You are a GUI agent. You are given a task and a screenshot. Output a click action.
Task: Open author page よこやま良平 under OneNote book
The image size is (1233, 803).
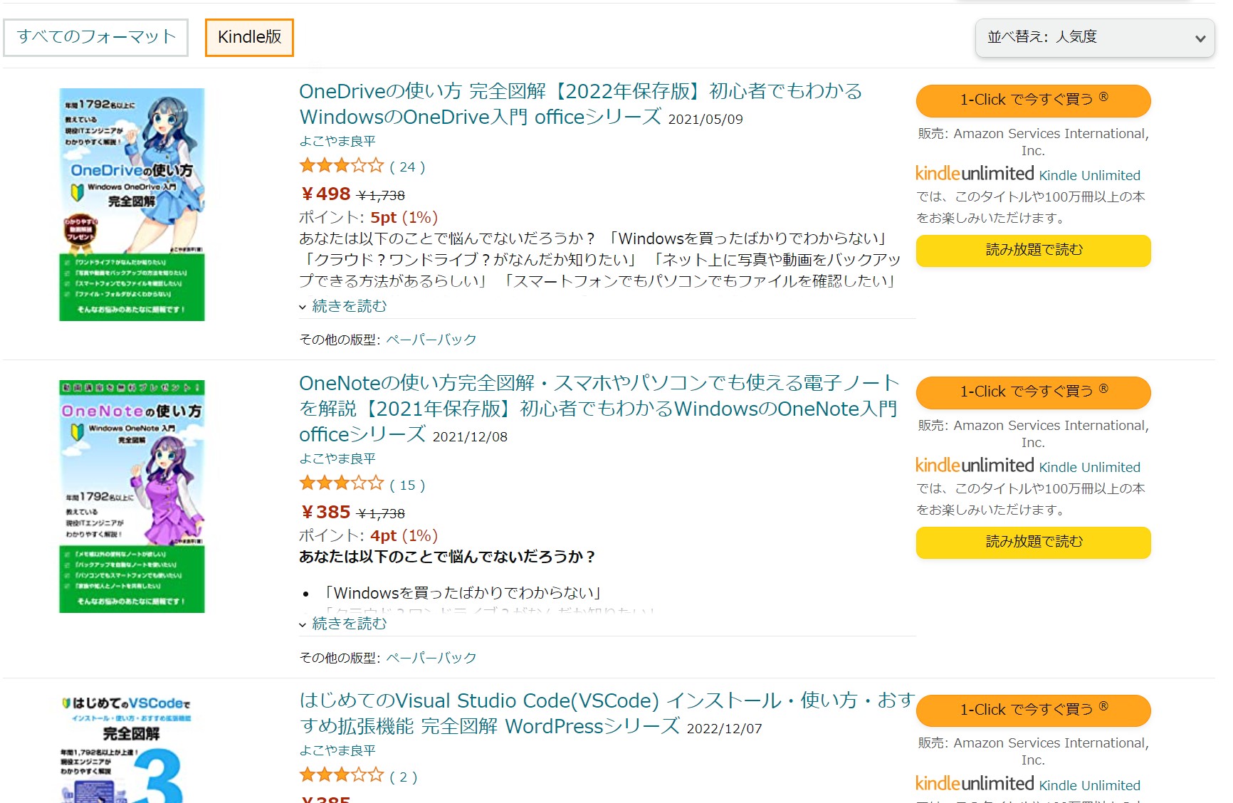tap(340, 458)
